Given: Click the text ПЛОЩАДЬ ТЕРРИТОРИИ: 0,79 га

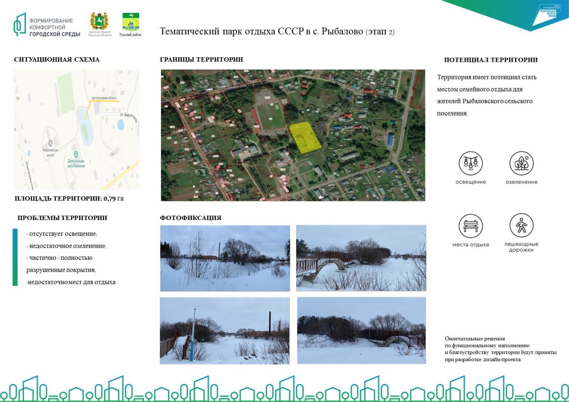Looking at the screenshot, I should 69,199.
